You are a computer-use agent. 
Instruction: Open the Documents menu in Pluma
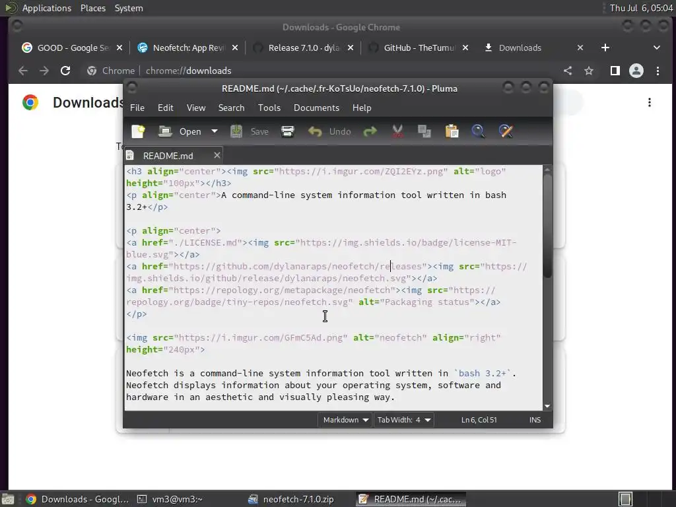click(x=316, y=108)
